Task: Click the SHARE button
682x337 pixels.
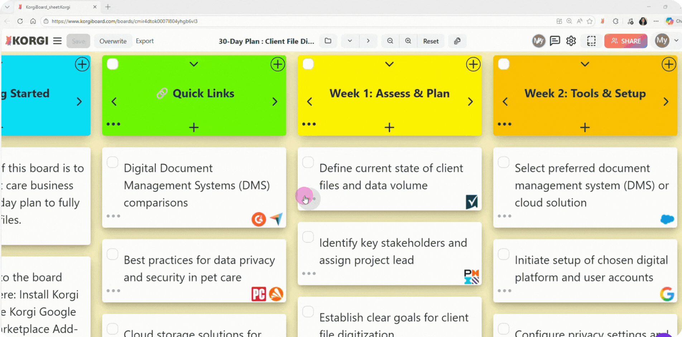Action: click(x=625, y=41)
